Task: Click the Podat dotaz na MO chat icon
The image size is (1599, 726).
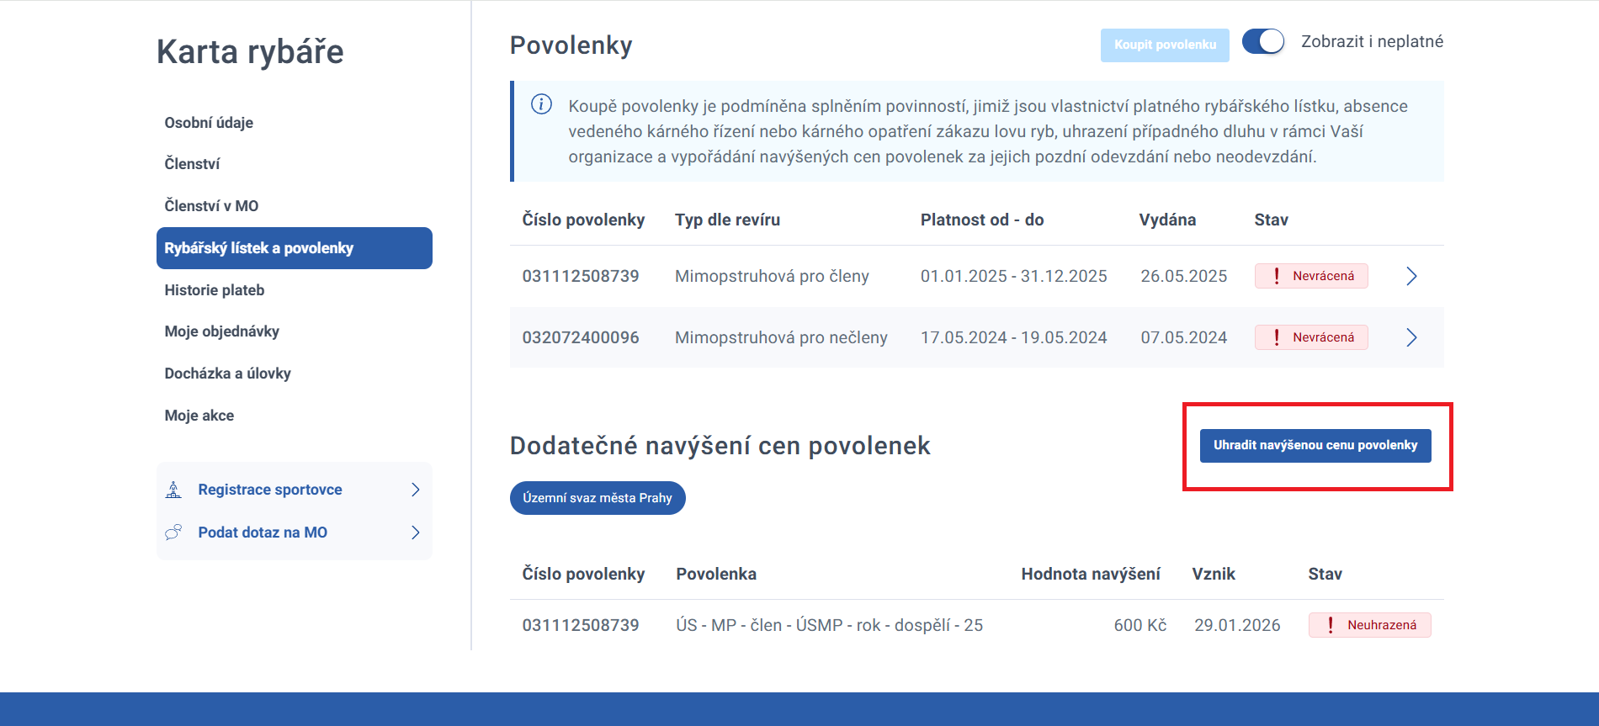Action: pyautogui.click(x=173, y=533)
